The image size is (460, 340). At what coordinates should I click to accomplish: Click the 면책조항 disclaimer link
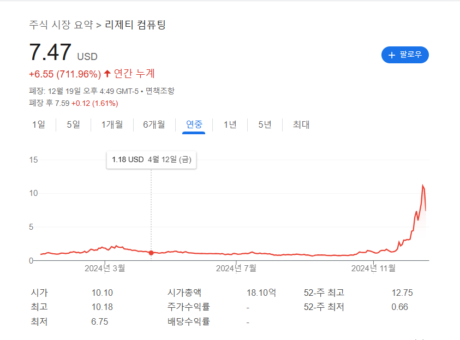[x=160, y=91]
